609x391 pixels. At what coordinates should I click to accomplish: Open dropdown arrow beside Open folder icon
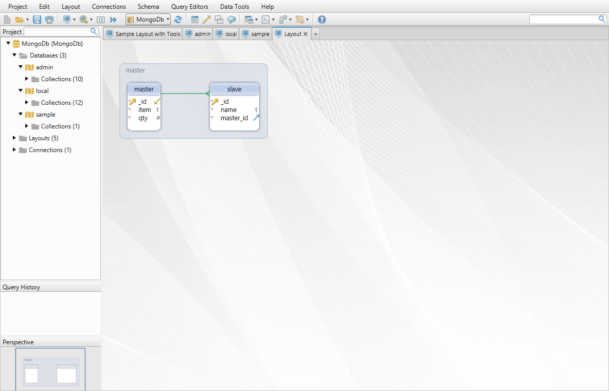(x=28, y=20)
